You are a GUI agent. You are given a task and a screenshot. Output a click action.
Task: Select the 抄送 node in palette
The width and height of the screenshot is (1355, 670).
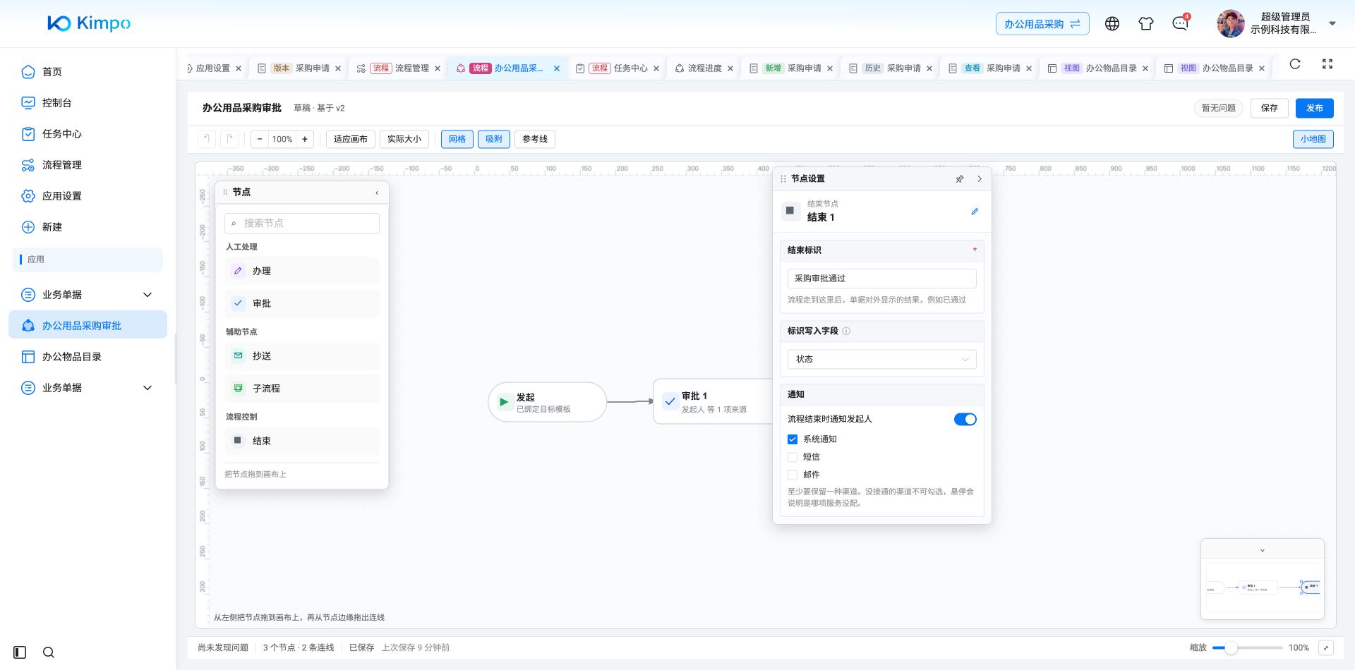(302, 356)
